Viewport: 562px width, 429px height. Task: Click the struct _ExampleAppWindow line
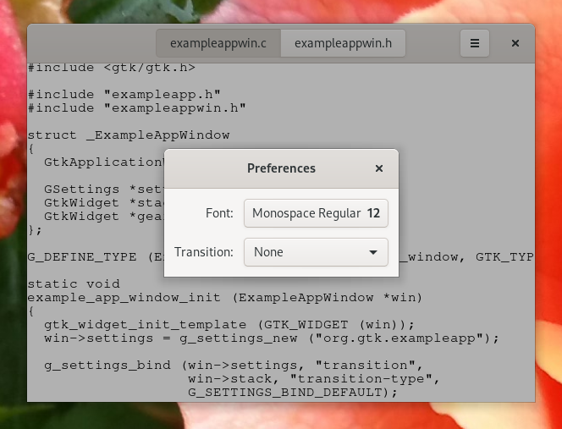click(x=129, y=135)
